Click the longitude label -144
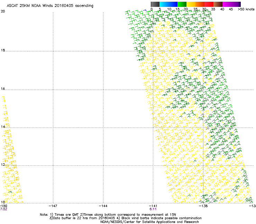The width and height of the screenshot is (256, 224). 103,206
